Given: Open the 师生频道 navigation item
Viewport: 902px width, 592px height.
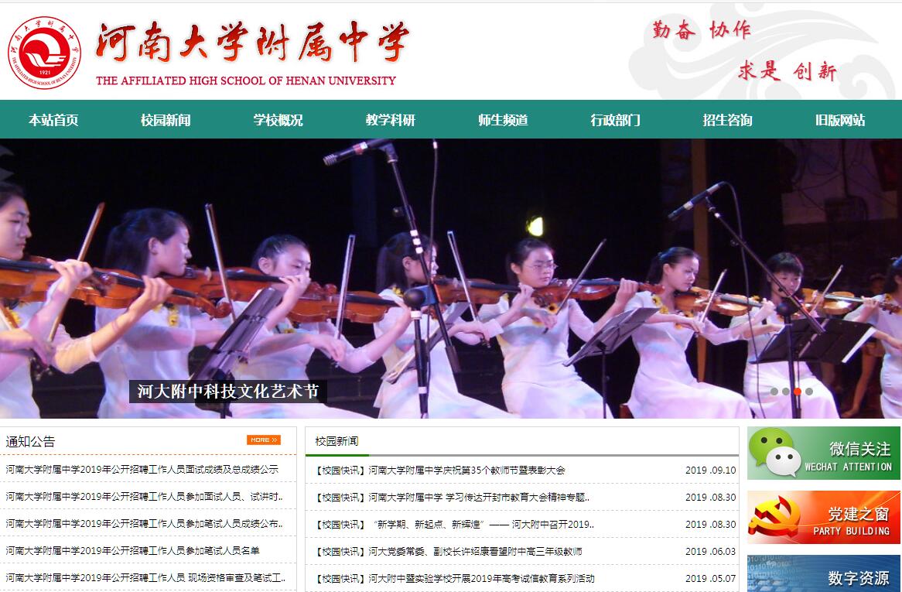Looking at the screenshot, I should 503,120.
